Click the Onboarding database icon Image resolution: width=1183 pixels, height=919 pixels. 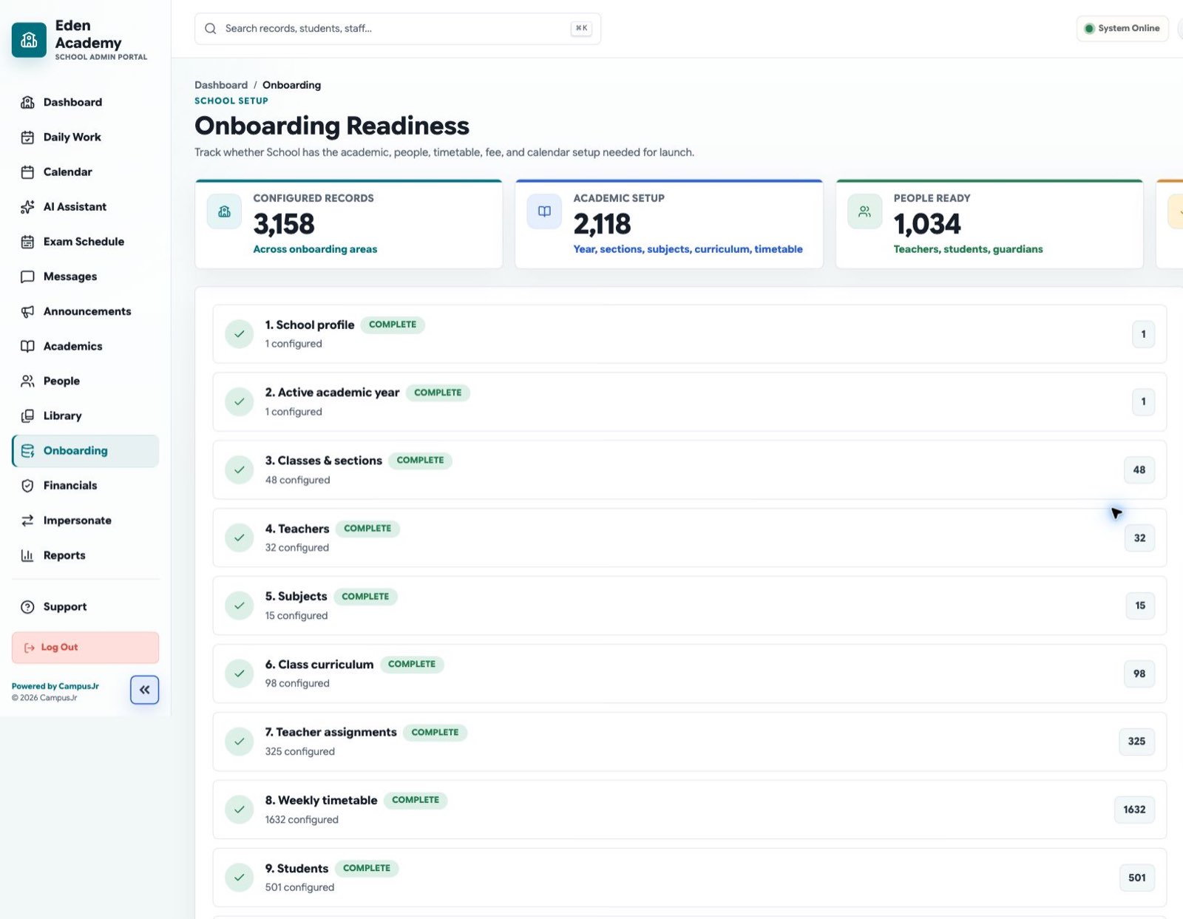pyautogui.click(x=27, y=451)
